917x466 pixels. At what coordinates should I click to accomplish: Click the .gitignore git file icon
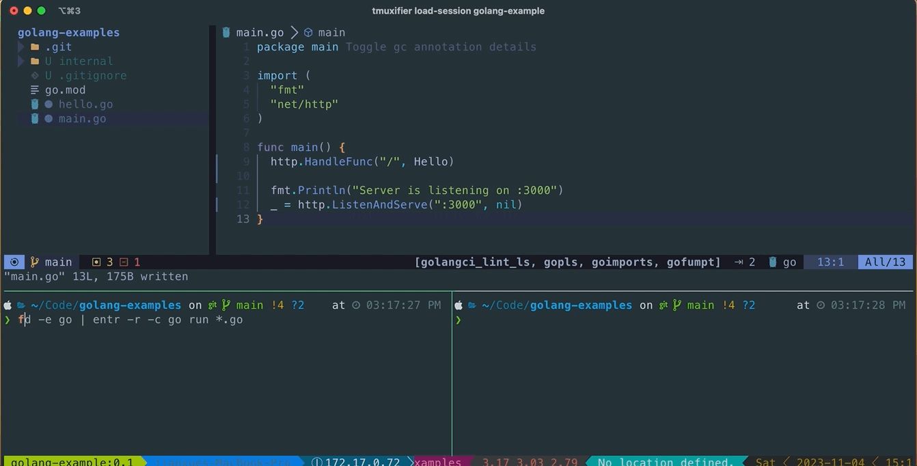tap(35, 76)
